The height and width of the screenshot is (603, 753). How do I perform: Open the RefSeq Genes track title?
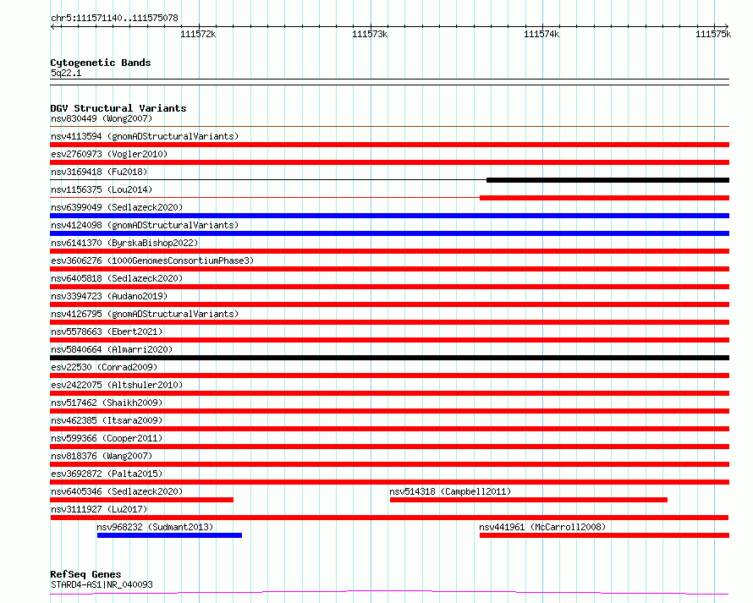point(85,574)
